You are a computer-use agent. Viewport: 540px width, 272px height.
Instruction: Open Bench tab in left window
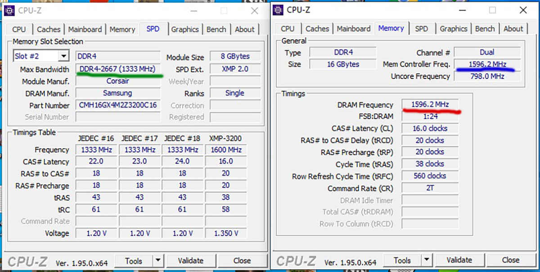(x=216, y=29)
